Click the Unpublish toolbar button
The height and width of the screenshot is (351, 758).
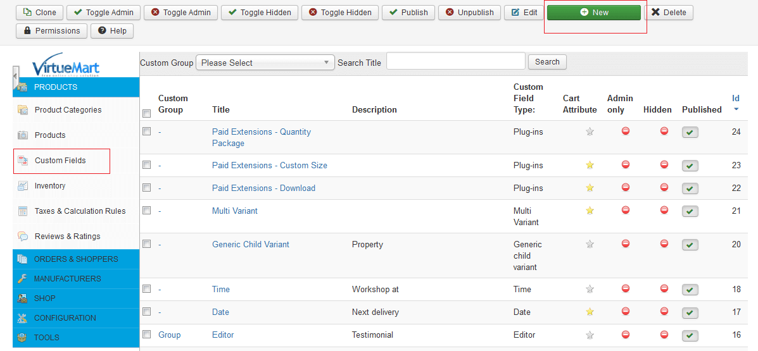pyautogui.click(x=469, y=13)
